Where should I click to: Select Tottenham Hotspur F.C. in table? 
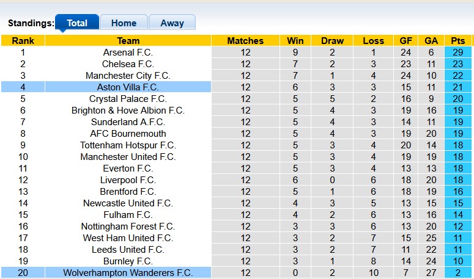pos(128,145)
